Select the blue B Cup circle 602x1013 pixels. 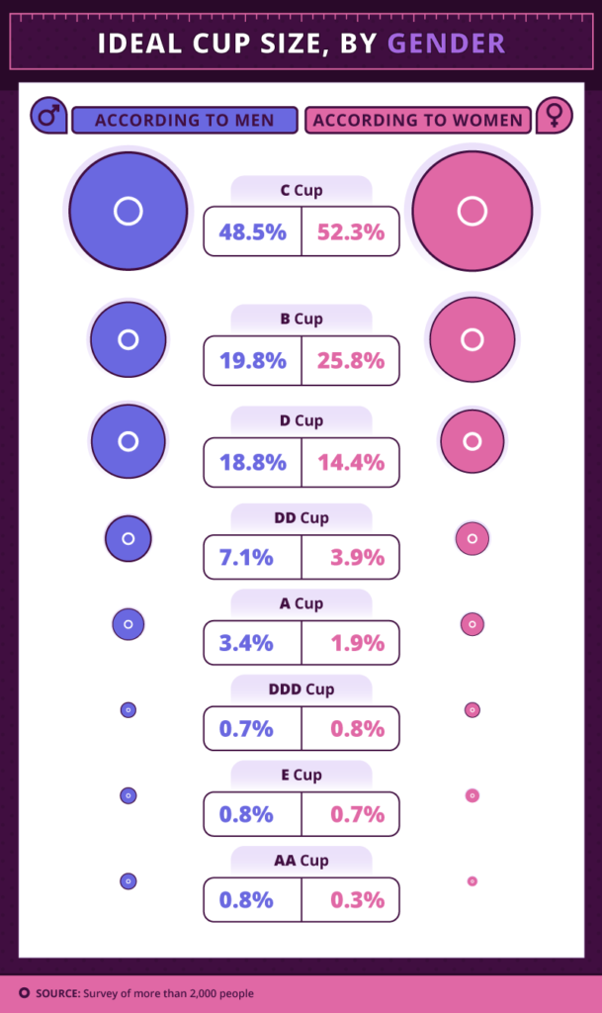tap(128, 340)
